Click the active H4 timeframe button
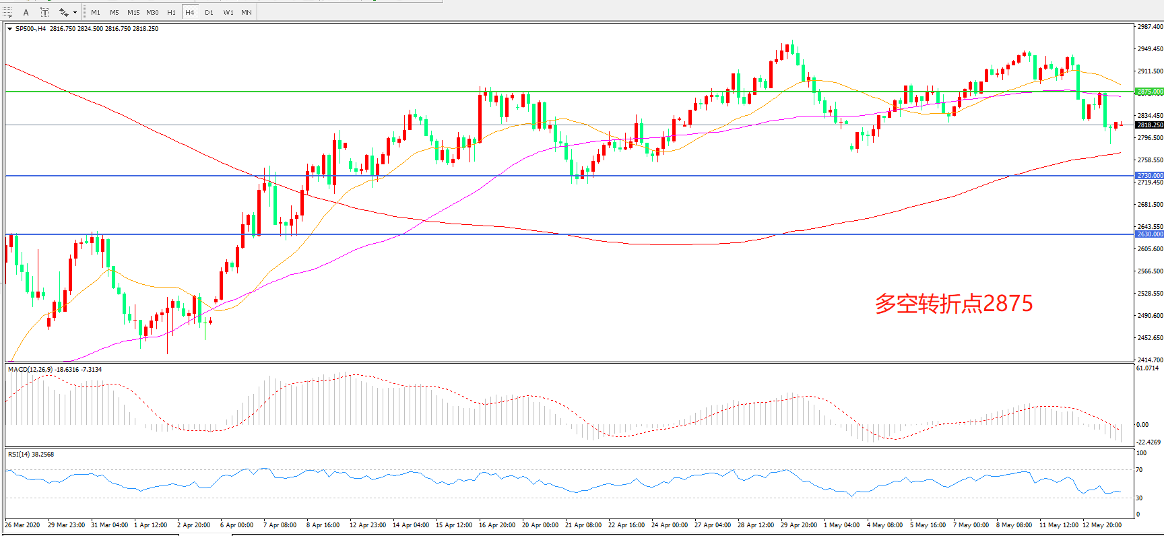1164x536 pixels. [x=190, y=12]
